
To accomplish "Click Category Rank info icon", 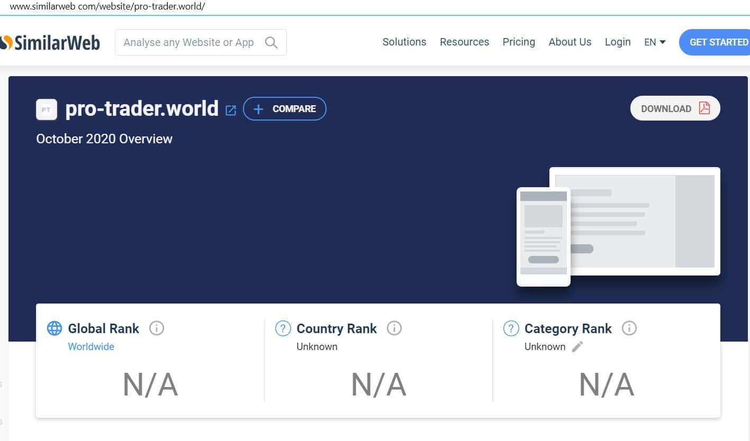I will pyautogui.click(x=629, y=328).
